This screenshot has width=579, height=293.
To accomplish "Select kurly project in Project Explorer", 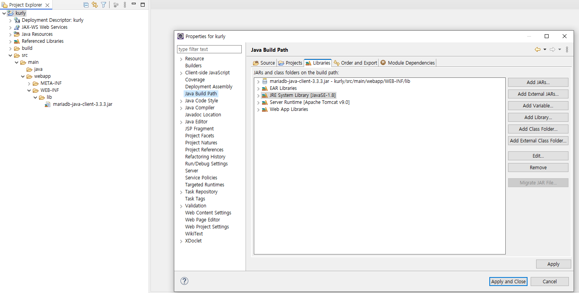I will point(21,13).
